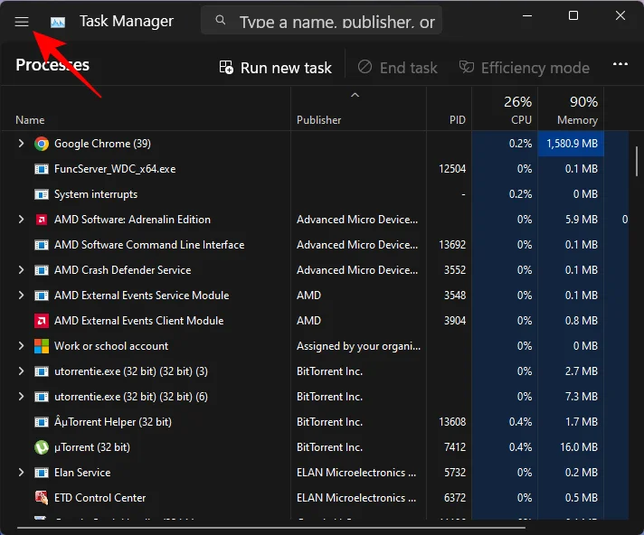Select the System interrupts process
644x535 pixels.
point(96,194)
